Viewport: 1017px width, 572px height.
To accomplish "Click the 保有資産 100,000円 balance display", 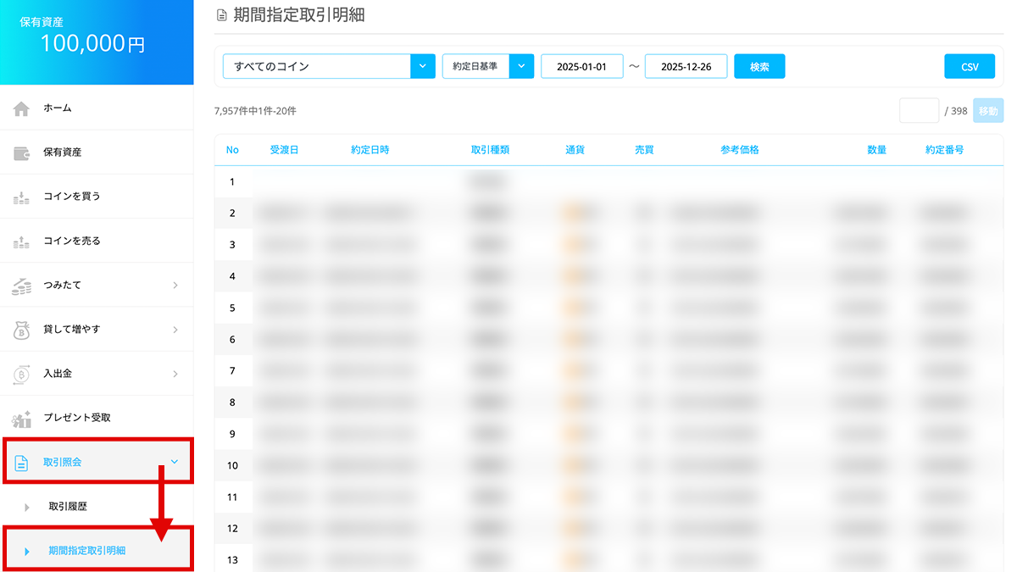I will pyautogui.click(x=97, y=42).
